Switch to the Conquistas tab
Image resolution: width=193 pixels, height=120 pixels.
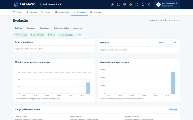(44, 28)
